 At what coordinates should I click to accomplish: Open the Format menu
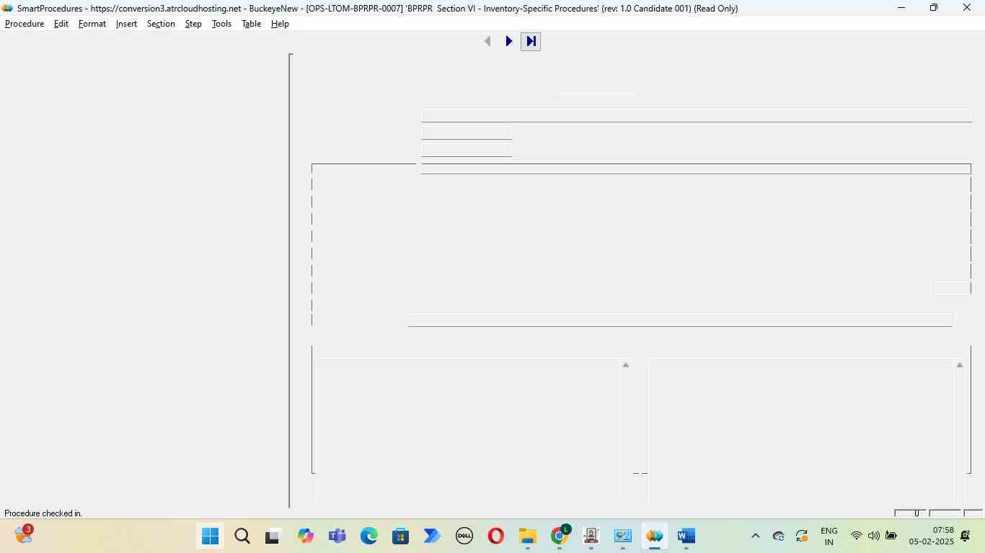tap(92, 24)
